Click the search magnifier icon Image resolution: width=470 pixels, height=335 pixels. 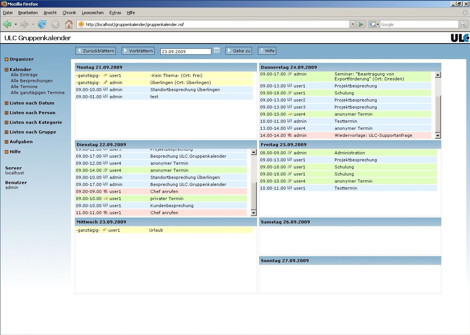(x=463, y=24)
